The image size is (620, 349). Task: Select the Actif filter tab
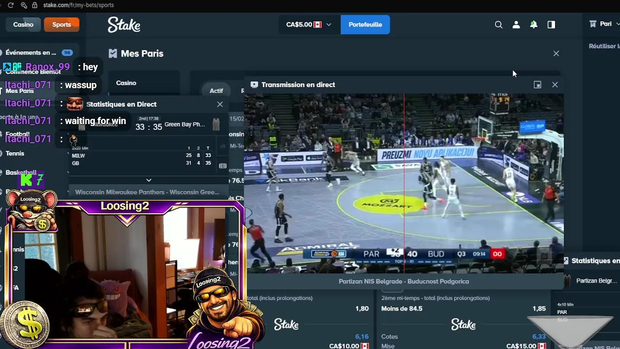pyautogui.click(x=216, y=91)
